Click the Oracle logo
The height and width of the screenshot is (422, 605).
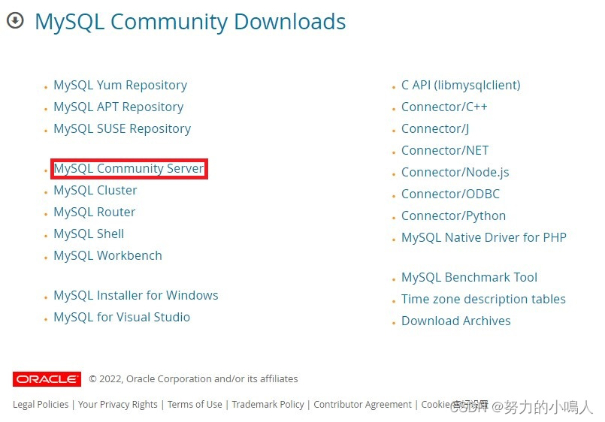(x=47, y=379)
